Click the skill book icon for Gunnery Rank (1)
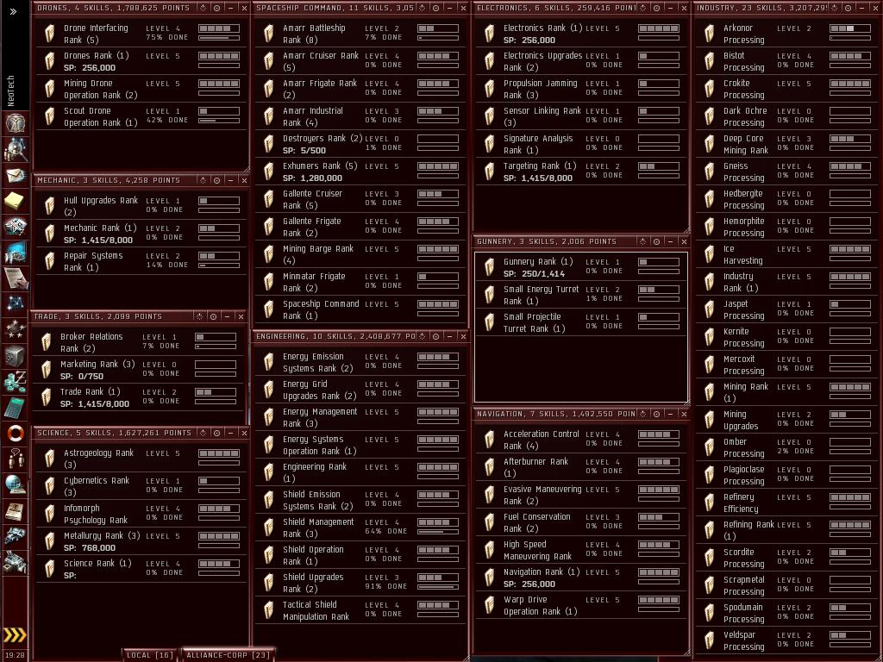This screenshot has width=883, height=662. tap(490, 267)
